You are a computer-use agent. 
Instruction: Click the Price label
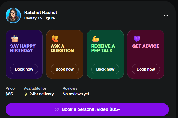[10, 88]
